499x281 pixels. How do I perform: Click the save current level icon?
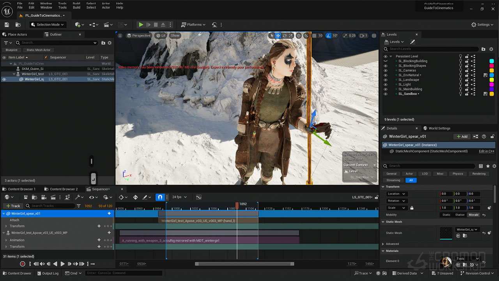point(7,25)
